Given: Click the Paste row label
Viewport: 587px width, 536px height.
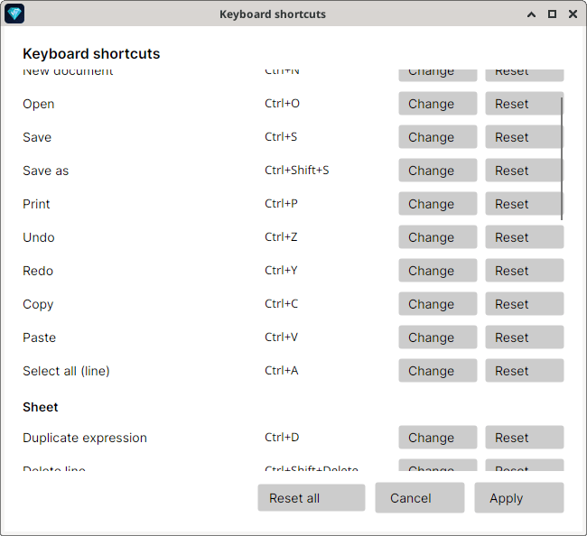Looking at the screenshot, I should pos(40,337).
